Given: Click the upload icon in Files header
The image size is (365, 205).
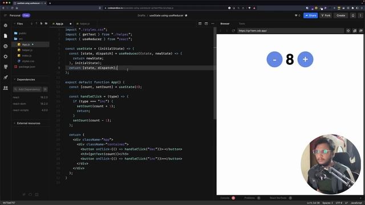Looking at the screenshot, I should (36, 23).
